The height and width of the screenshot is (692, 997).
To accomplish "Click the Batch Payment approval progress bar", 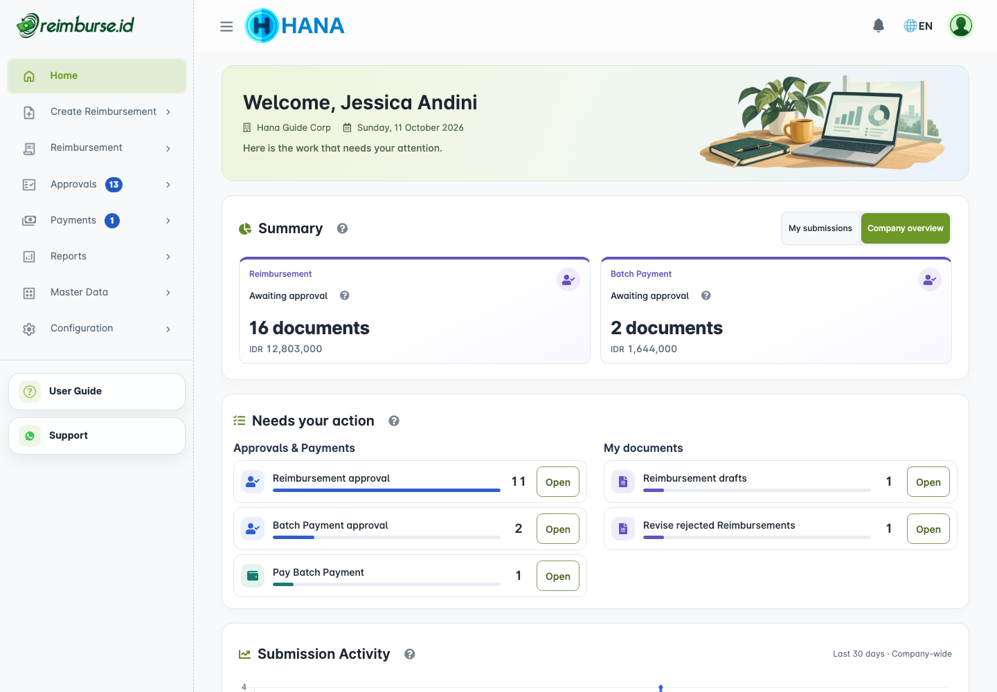I will click(386, 537).
